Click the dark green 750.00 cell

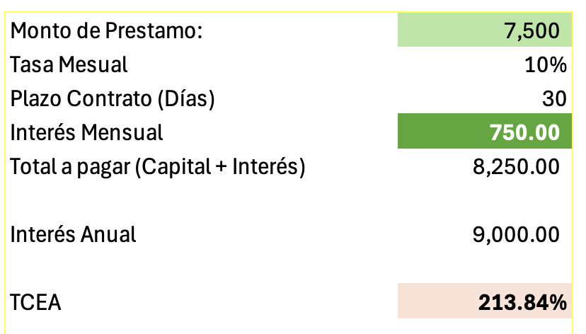click(x=484, y=132)
